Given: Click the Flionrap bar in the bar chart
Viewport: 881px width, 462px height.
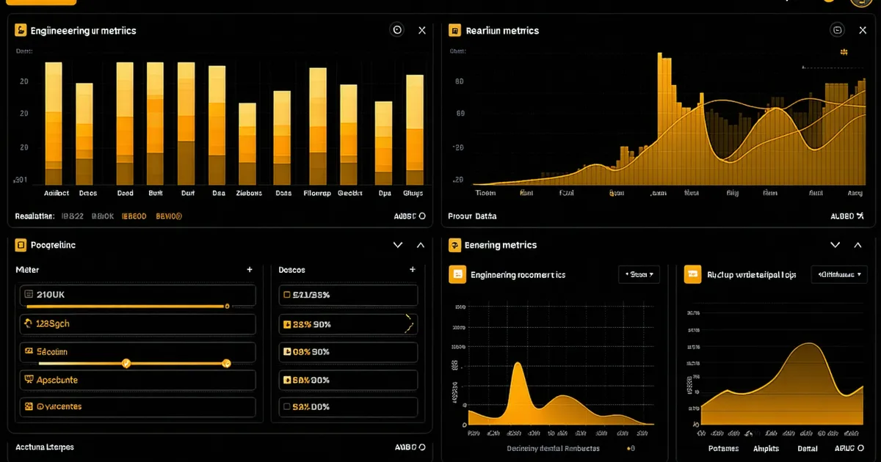Looking at the screenshot, I should tap(317, 126).
